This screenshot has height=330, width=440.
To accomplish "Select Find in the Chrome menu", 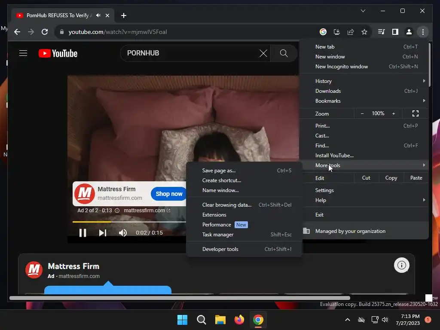I will tap(364, 146).
